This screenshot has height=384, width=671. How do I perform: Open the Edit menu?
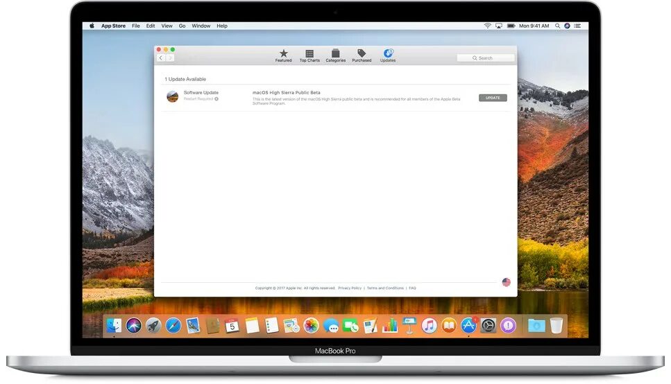151,26
